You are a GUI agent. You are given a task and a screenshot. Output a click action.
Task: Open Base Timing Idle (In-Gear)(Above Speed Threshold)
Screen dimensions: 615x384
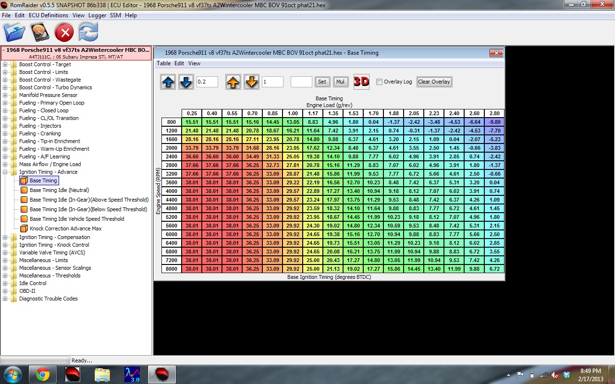(89, 200)
